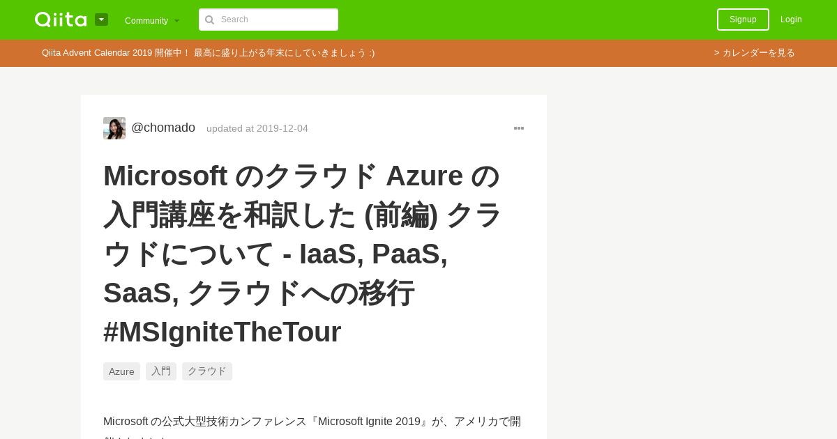Click the updated at 2019-12-04 timestamp
Image resolution: width=837 pixels, height=439 pixels.
(257, 128)
